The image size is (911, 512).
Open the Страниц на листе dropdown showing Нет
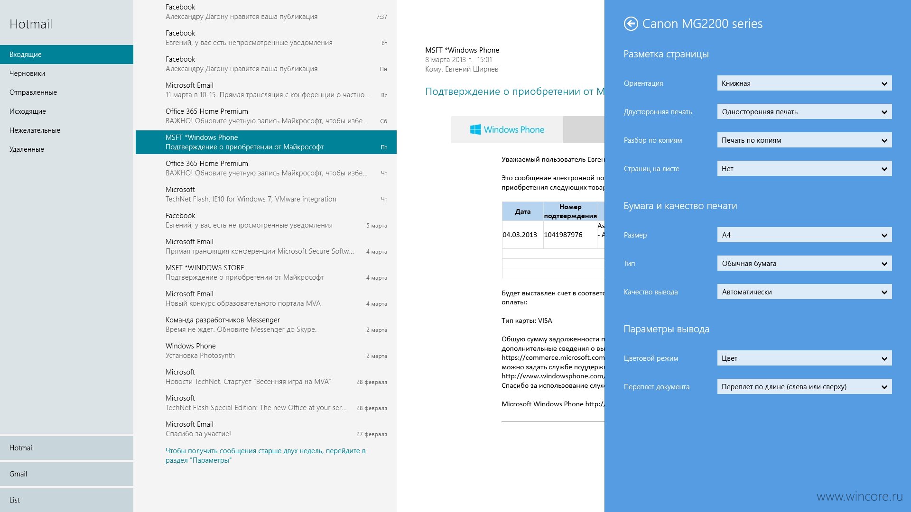click(804, 169)
